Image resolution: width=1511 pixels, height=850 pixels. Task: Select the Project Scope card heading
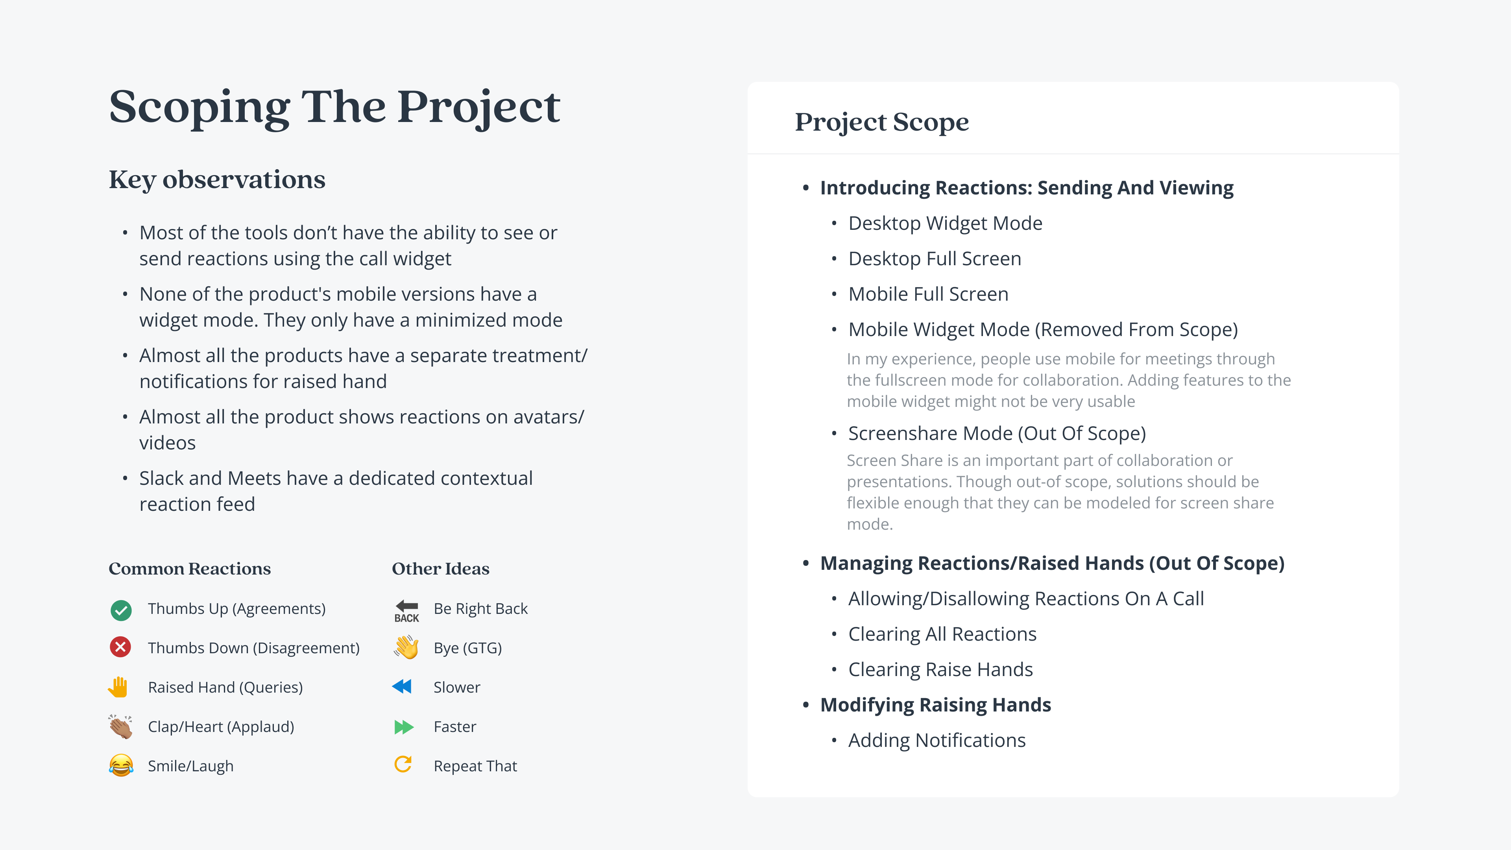[881, 122]
